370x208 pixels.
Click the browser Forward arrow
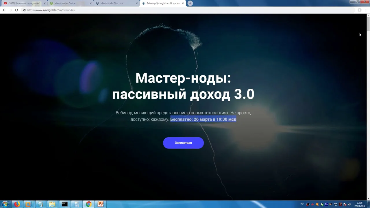[10, 10]
